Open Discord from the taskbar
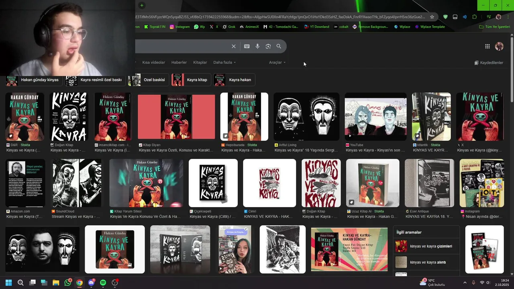 pos(91,283)
